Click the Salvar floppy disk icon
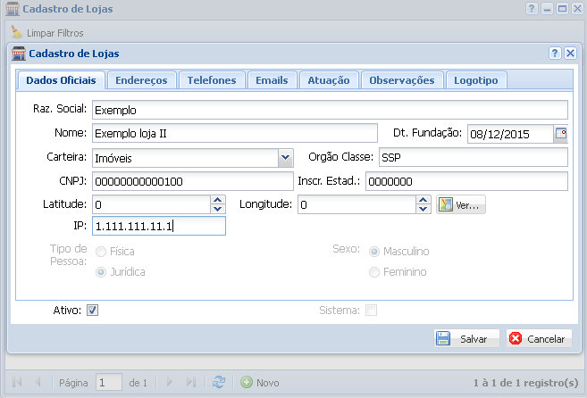Image resolution: width=587 pixels, height=398 pixels. coord(443,339)
